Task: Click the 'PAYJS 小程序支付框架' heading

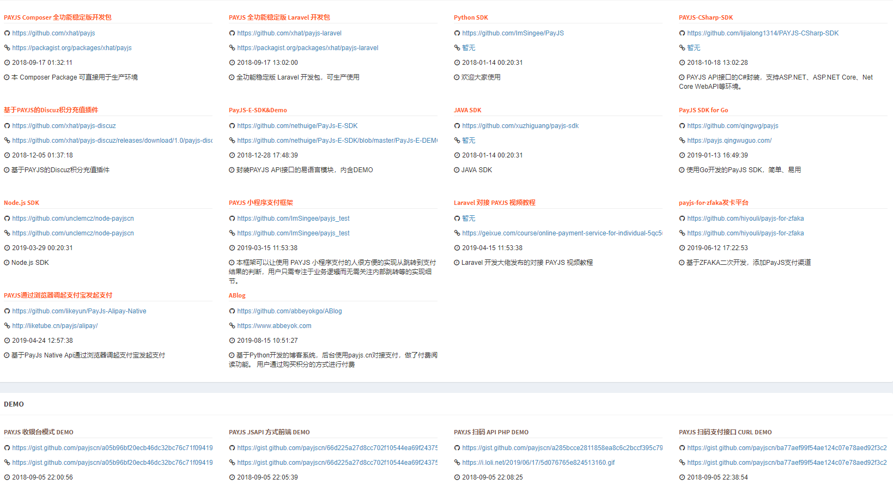Action: point(261,203)
